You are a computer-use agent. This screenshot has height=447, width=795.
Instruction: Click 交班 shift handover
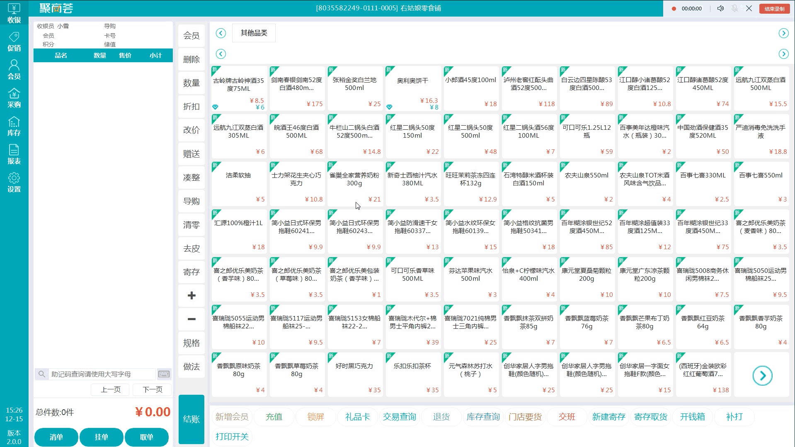click(567, 417)
